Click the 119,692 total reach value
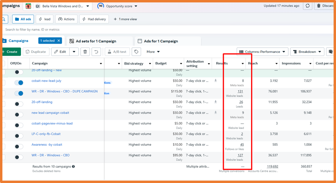Screen dimensions: 336x183 point(272,166)
